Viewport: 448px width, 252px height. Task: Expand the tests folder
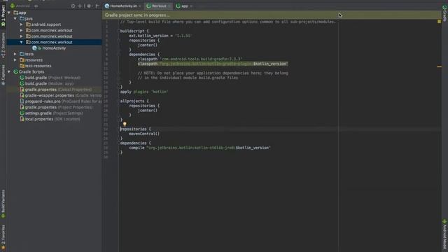(15, 54)
